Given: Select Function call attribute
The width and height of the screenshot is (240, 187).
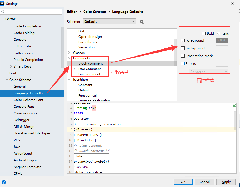Looking at the screenshot, I should [88, 96].
